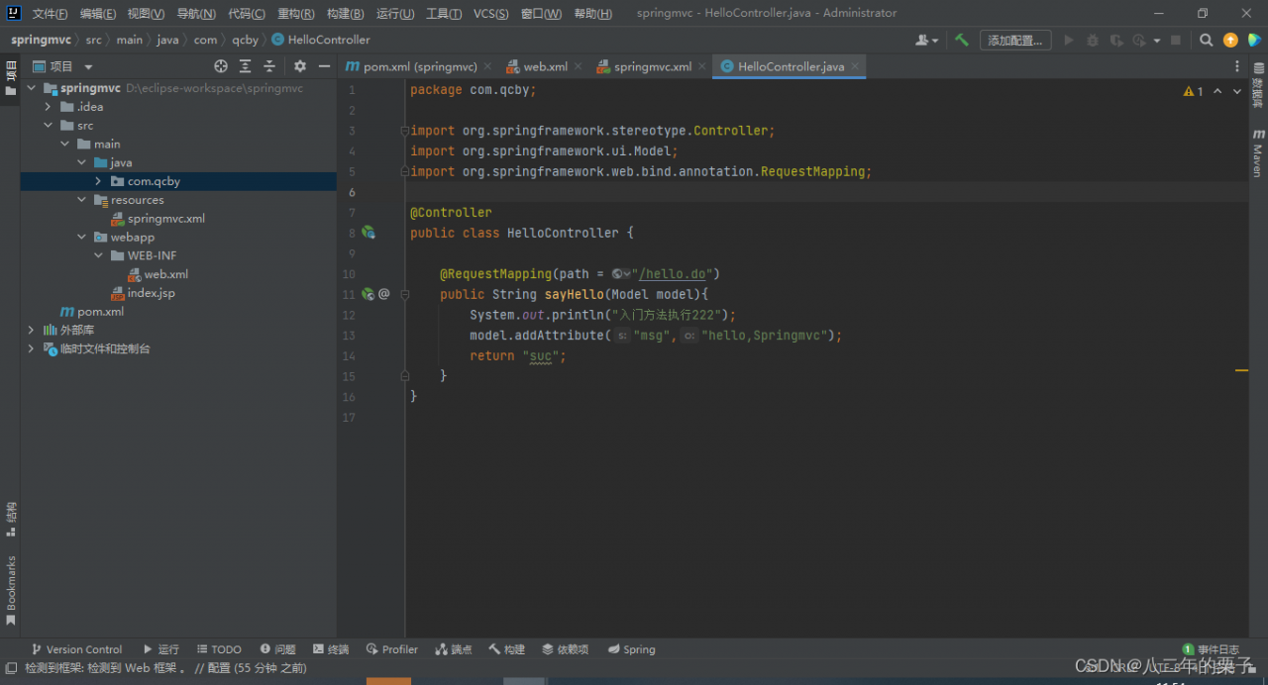This screenshot has height=685, width=1268.
Task: Open the project view type dropdown
Action: pos(88,67)
